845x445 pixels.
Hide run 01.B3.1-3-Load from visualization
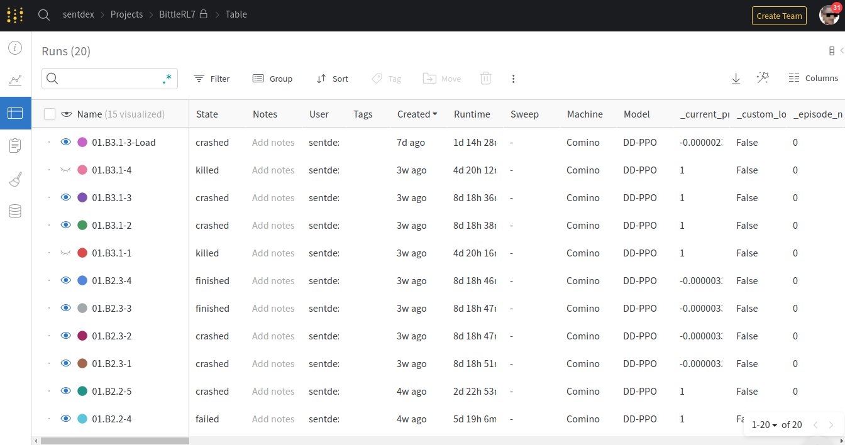[65, 143]
